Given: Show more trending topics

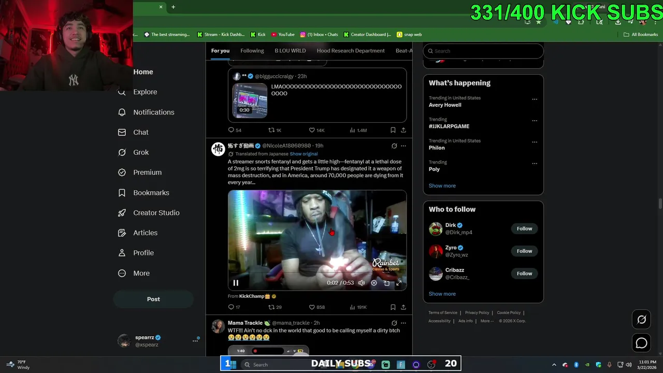Looking at the screenshot, I should (x=442, y=185).
